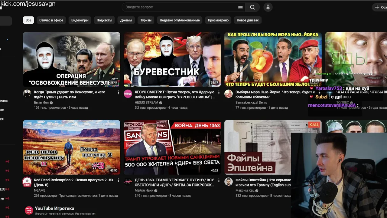Click chat username Yaroslav753

point(328,88)
